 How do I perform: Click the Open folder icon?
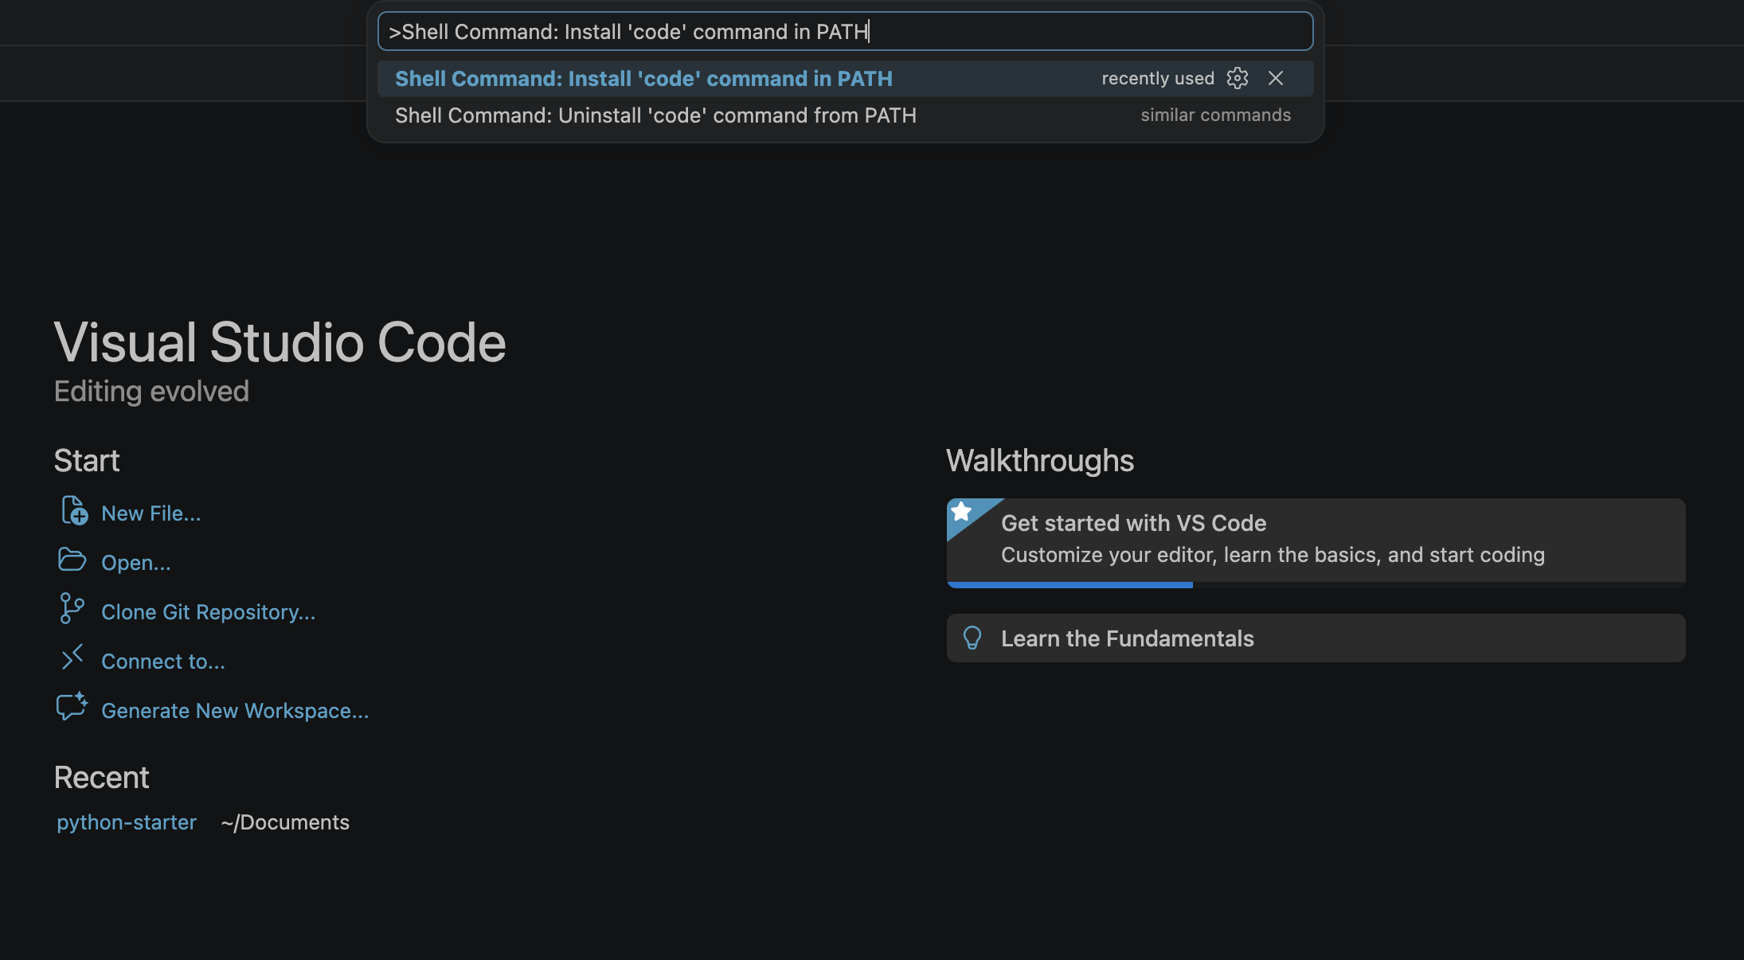72,560
